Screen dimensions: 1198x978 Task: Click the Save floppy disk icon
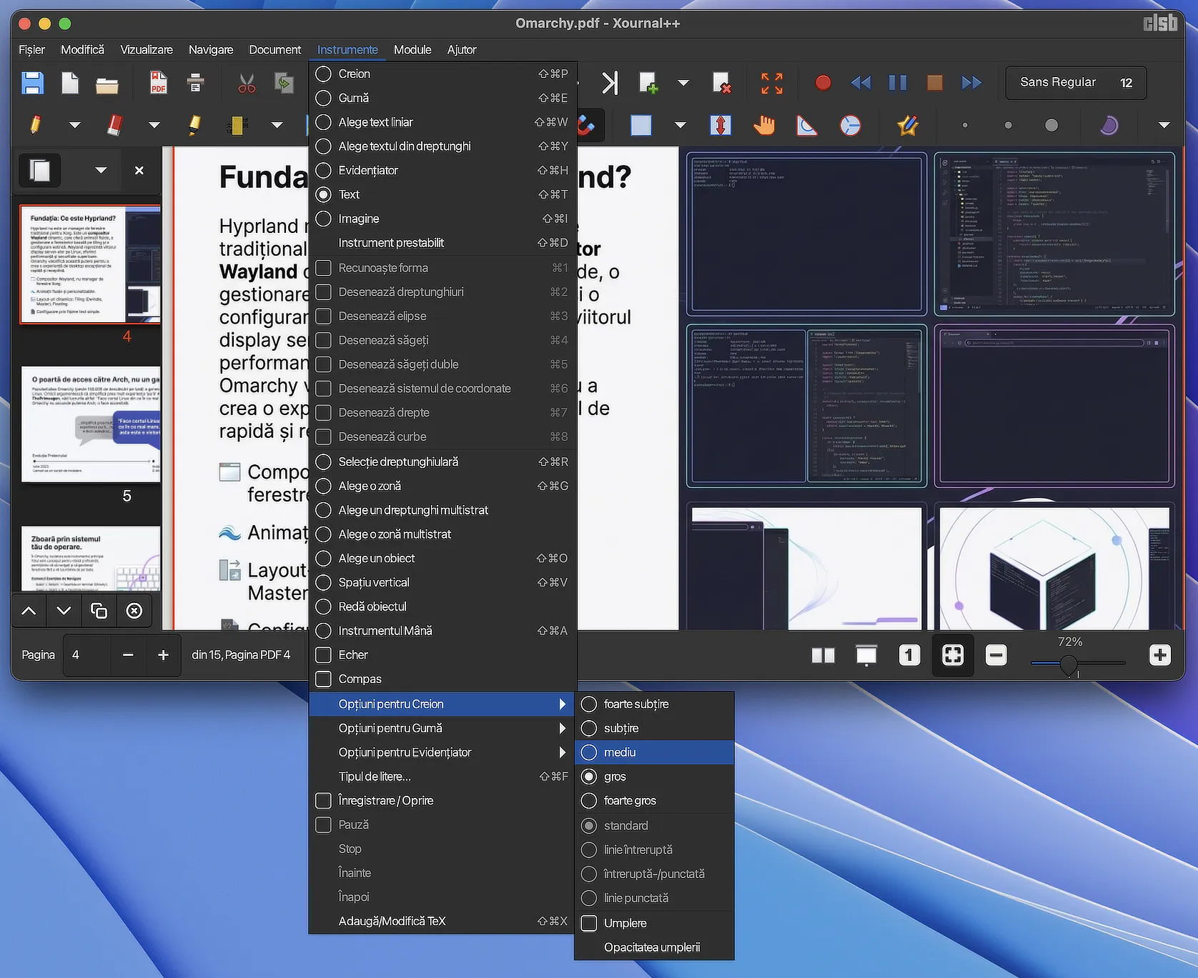(32, 83)
